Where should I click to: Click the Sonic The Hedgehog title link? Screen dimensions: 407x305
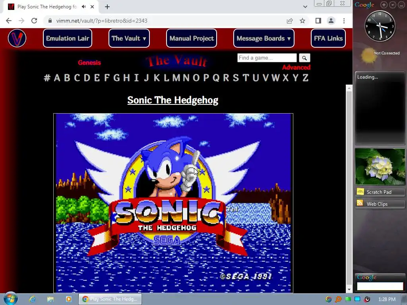pos(172,100)
